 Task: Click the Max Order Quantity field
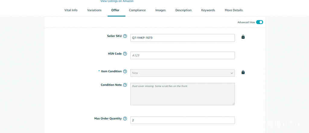183,120
